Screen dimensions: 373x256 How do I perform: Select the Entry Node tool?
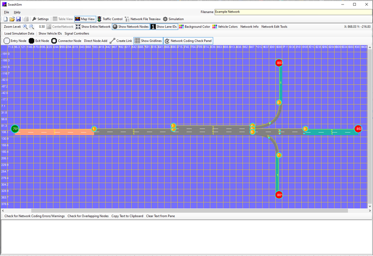[15, 41]
